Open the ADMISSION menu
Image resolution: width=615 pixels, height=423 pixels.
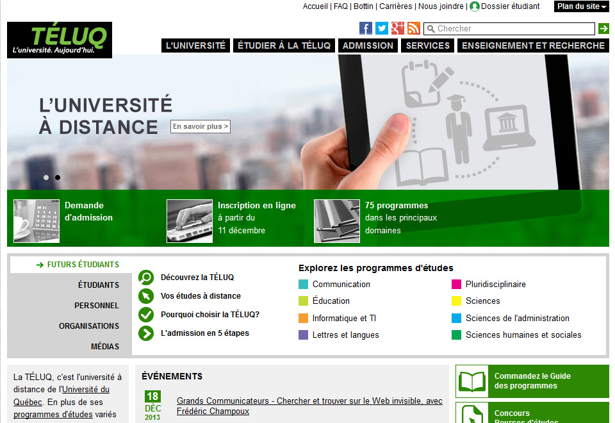(368, 46)
